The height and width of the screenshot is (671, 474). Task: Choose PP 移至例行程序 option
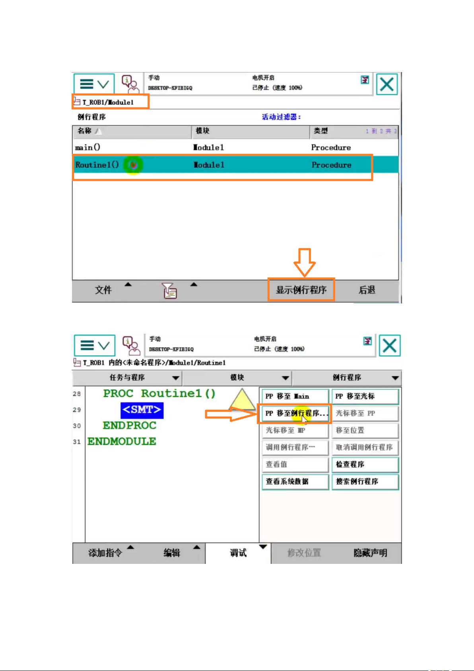coord(295,413)
